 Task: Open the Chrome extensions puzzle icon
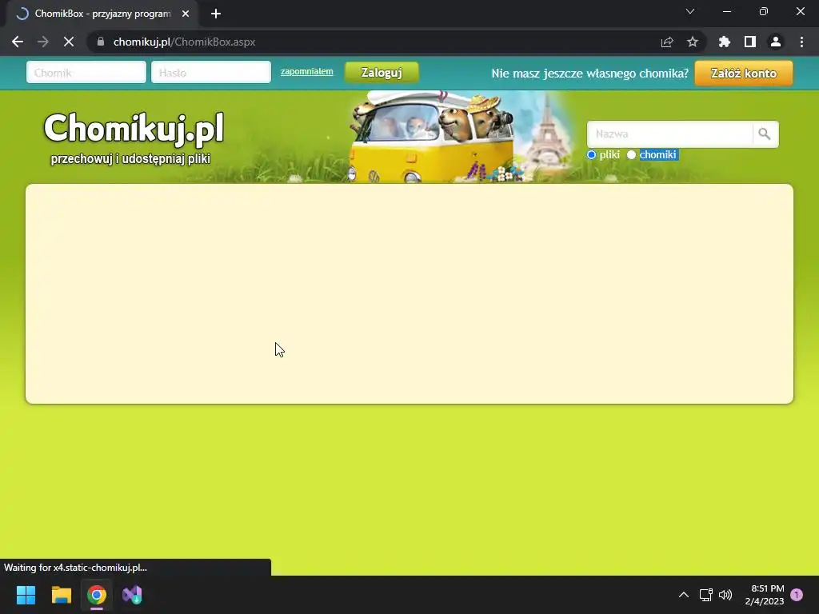[x=724, y=42]
